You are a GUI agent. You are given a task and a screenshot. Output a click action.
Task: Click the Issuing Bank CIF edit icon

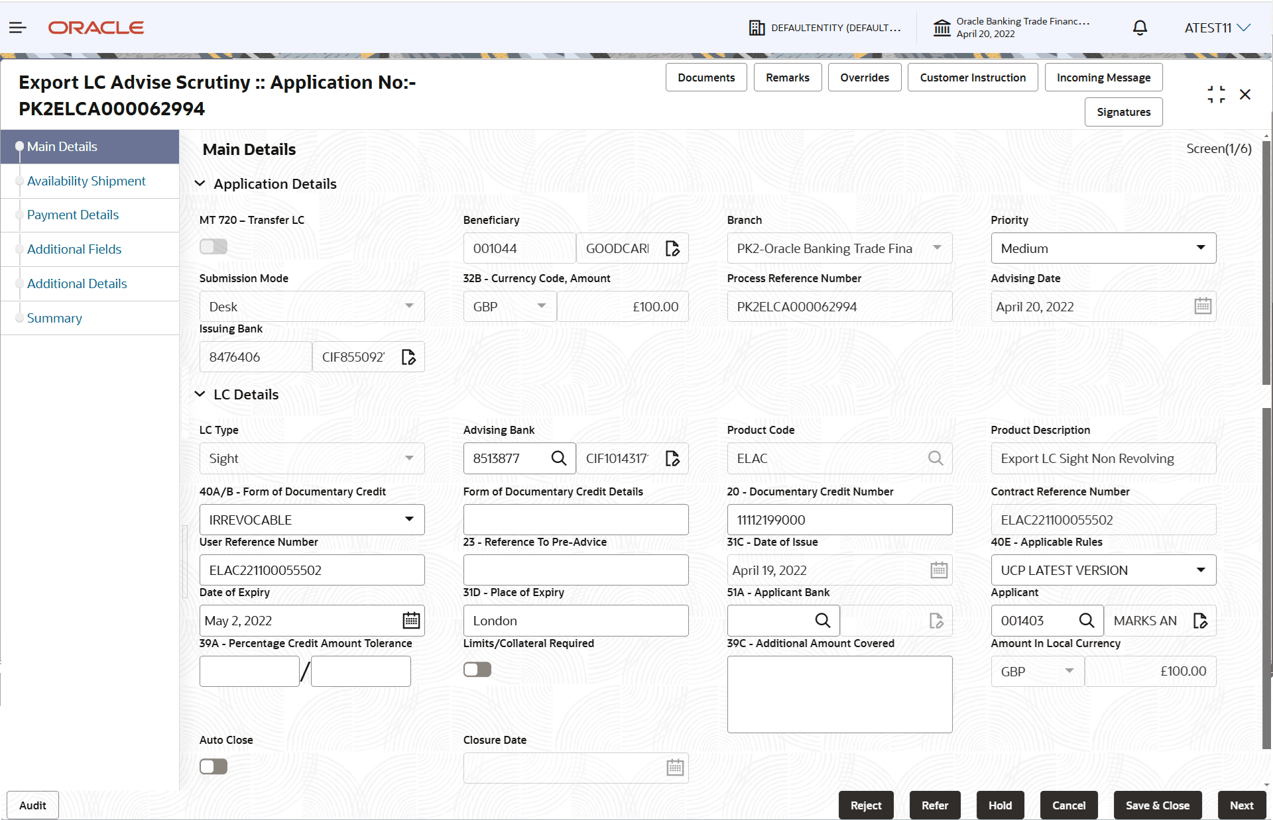point(408,356)
